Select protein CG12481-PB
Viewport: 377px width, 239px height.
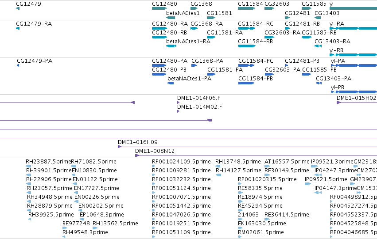pos(302,61)
